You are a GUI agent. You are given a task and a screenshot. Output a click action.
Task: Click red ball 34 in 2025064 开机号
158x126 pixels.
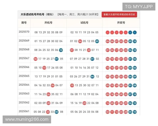pos(52,85)
